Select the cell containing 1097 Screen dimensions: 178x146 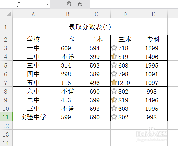coord(153,82)
